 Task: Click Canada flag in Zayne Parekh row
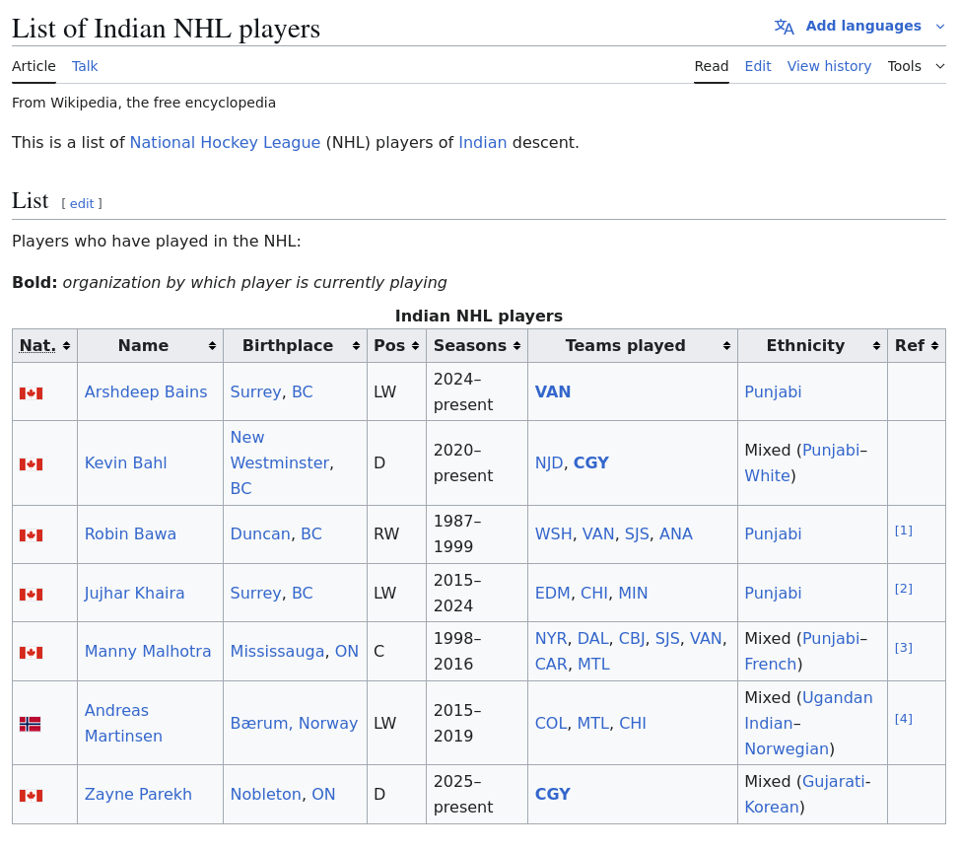click(32, 796)
